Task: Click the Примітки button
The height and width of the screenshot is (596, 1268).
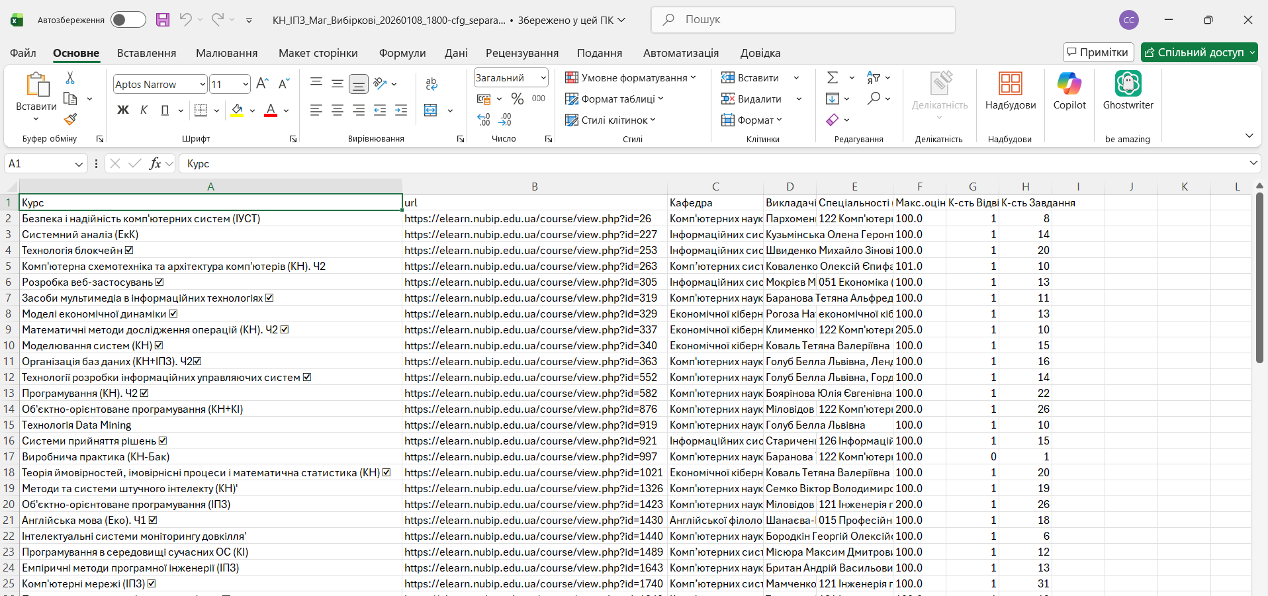Action: (1098, 52)
